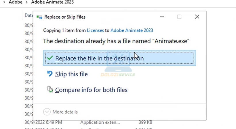Expand More details chevron circle

[x=47, y=112]
